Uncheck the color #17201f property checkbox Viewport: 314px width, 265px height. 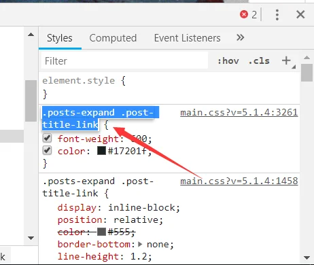[x=47, y=150]
